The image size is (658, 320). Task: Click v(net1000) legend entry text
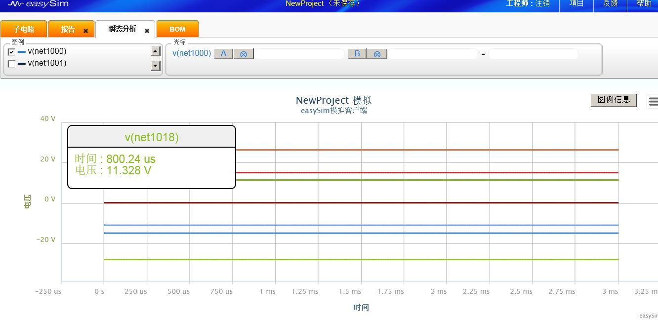click(x=47, y=51)
